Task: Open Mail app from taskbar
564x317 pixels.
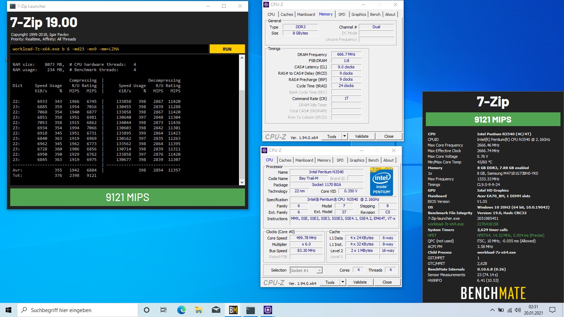Action: pos(216,310)
